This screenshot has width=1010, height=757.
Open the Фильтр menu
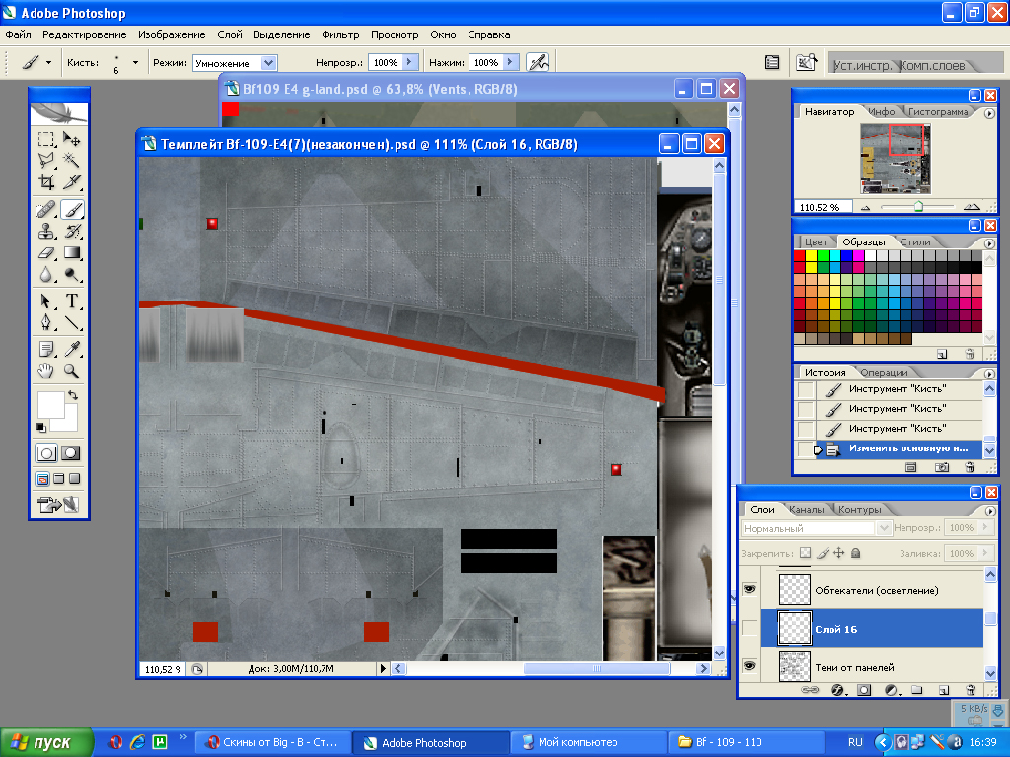pyautogui.click(x=340, y=34)
